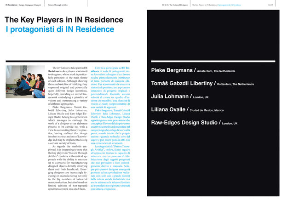This screenshot has height=199, width=282.
Task: Click the blue "I protagonisti" running header text
Action: coord(230,5)
